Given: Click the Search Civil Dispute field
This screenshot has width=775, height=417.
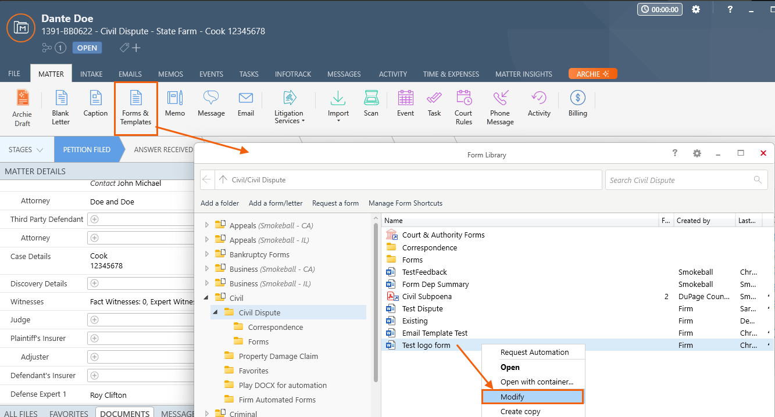Looking at the screenshot, I should [x=687, y=179].
